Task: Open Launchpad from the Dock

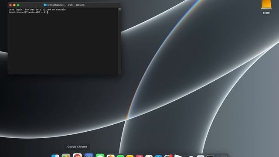Action: coord(66,156)
